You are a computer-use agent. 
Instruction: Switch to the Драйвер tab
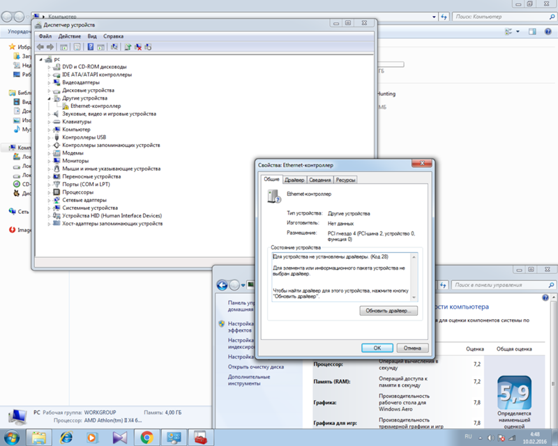294,180
